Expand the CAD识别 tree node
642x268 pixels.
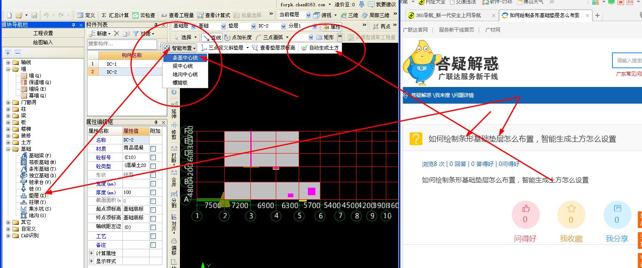(x=8, y=236)
